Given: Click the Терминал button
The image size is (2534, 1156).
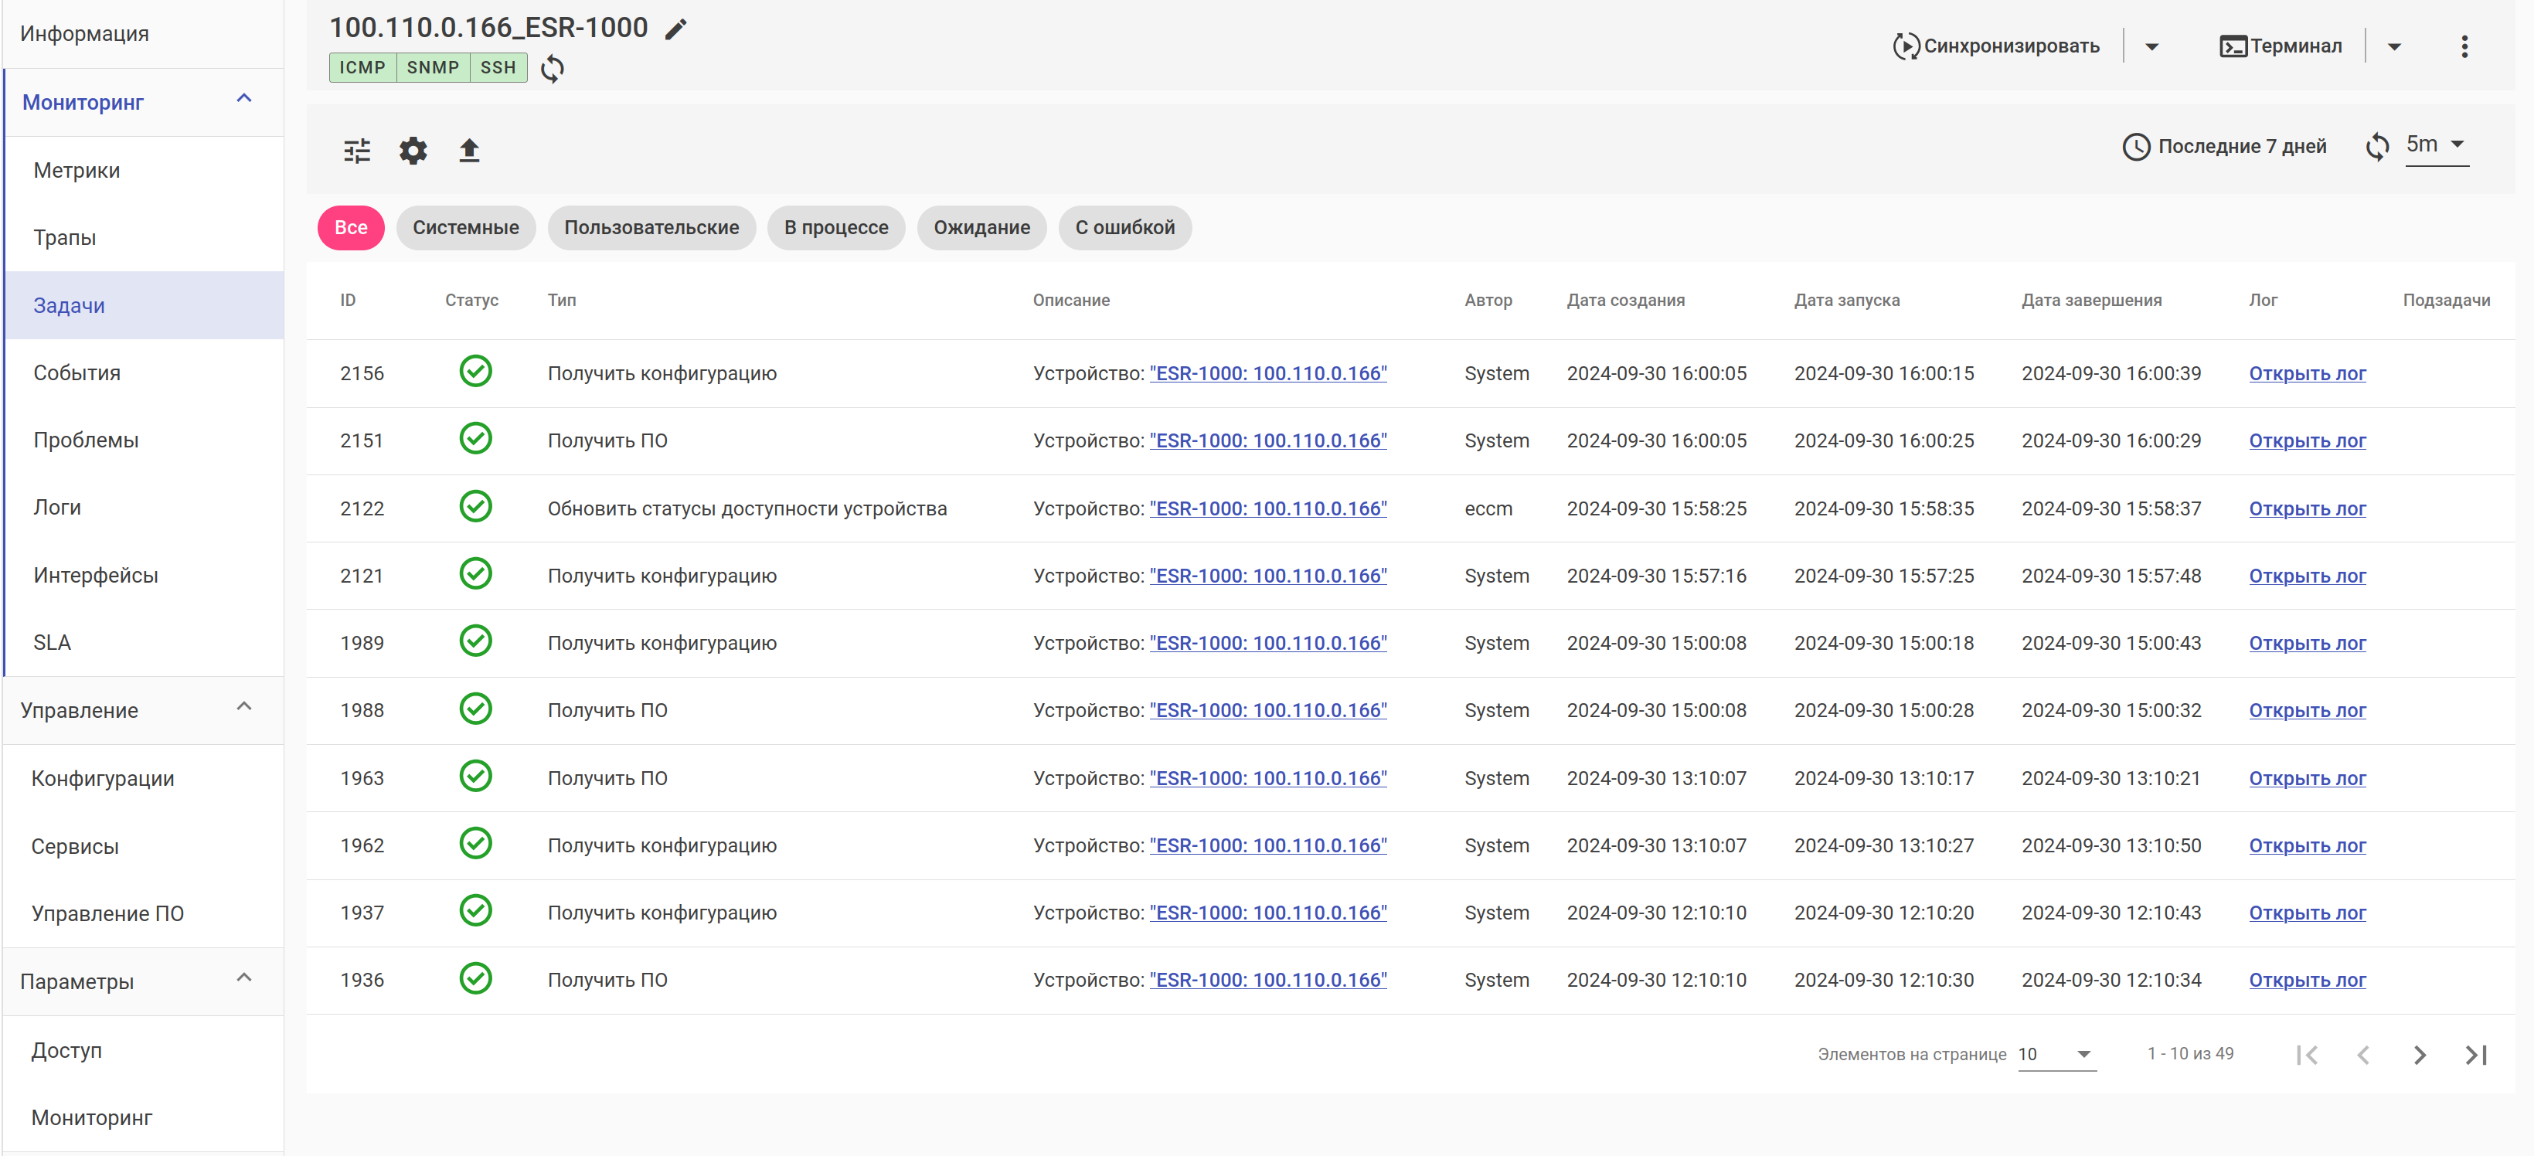Looking at the screenshot, I should point(2281,46).
